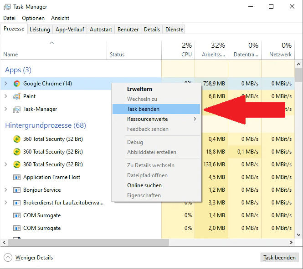Click the Task-Manager icon in the Apps list
303x269 pixels.
[17, 109]
